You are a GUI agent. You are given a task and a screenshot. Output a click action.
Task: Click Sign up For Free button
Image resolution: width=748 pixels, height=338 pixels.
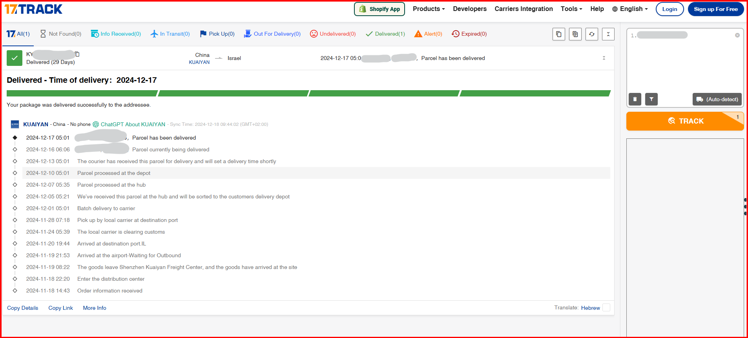715,9
